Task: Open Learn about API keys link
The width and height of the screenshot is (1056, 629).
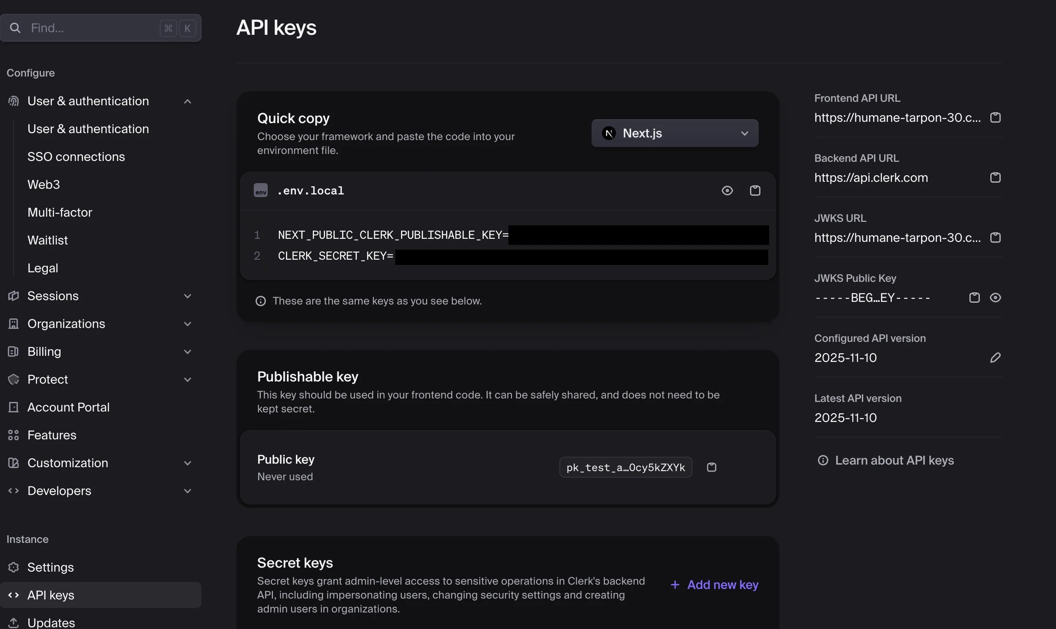Action: pyautogui.click(x=894, y=461)
